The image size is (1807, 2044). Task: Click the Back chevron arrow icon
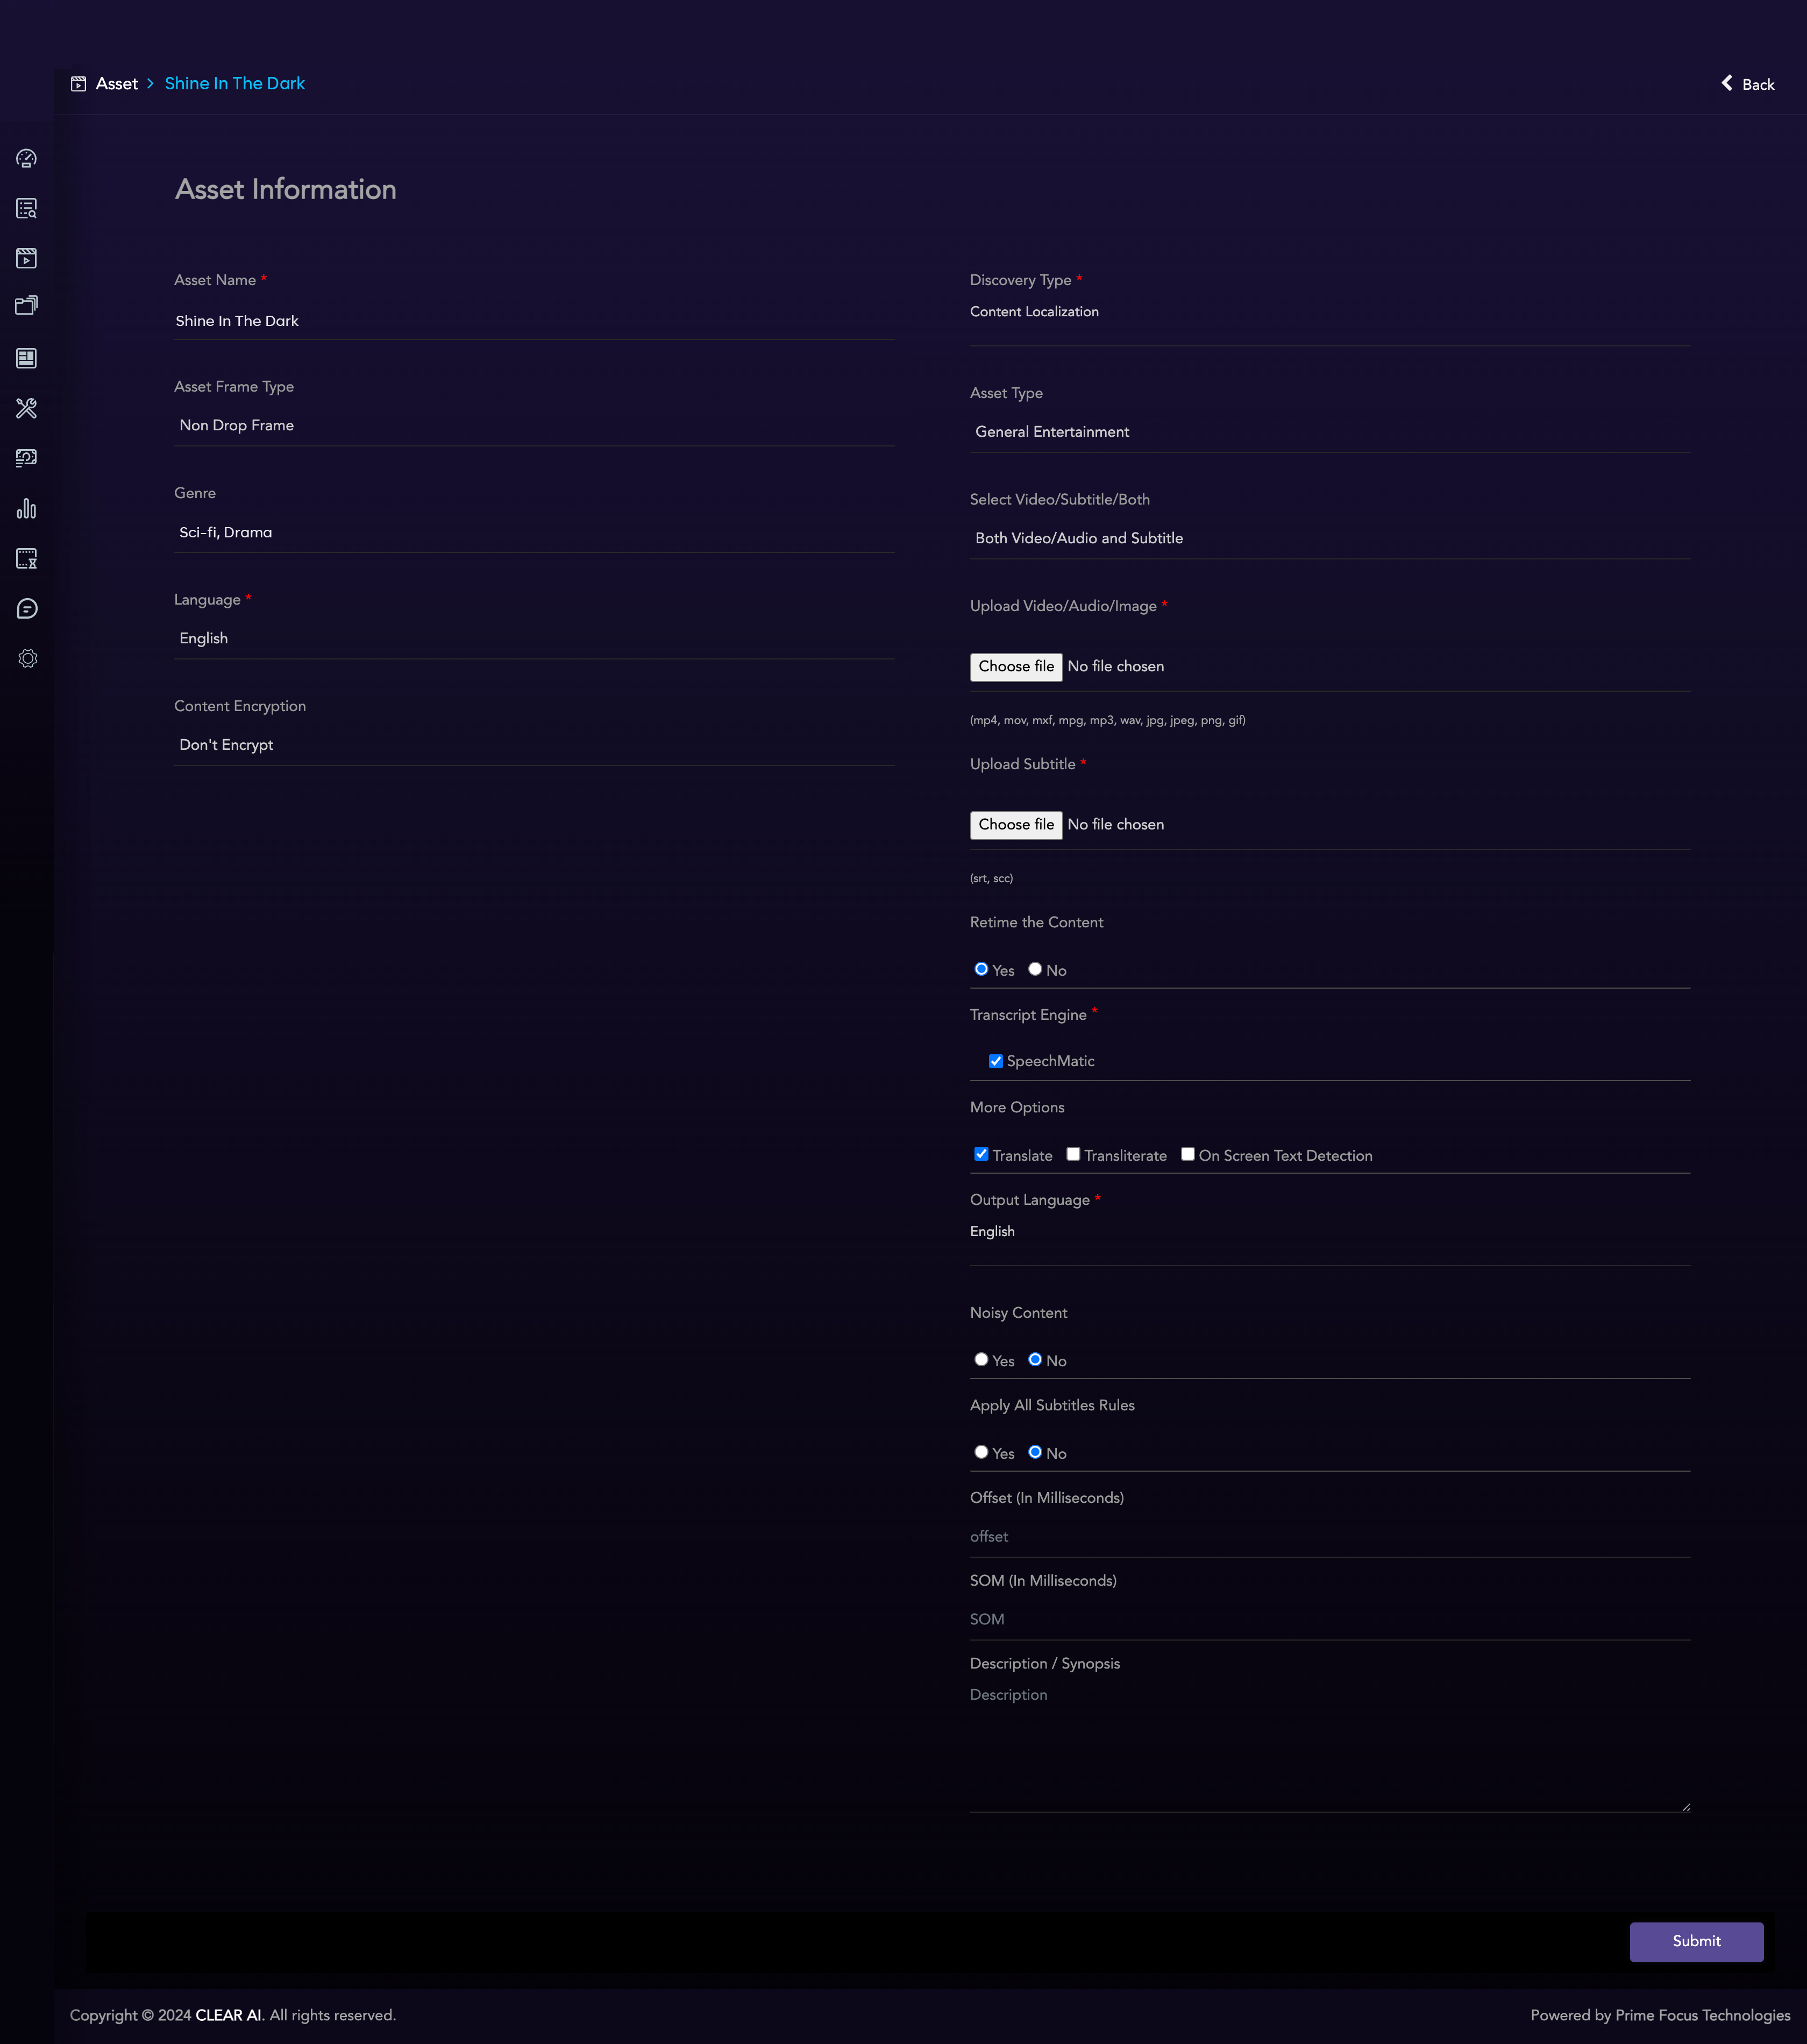1727,83
